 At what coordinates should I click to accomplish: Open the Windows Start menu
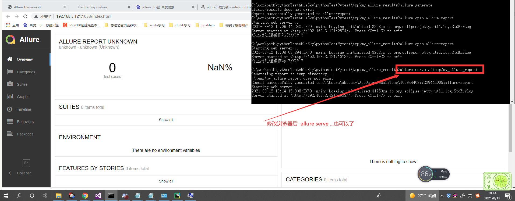[x=6, y=196]
